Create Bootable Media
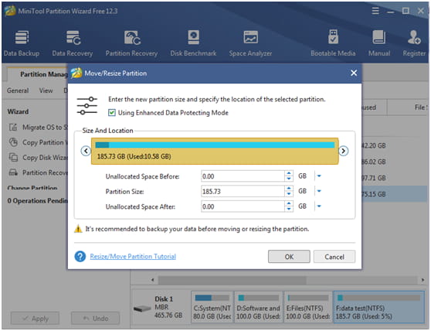 333,43
